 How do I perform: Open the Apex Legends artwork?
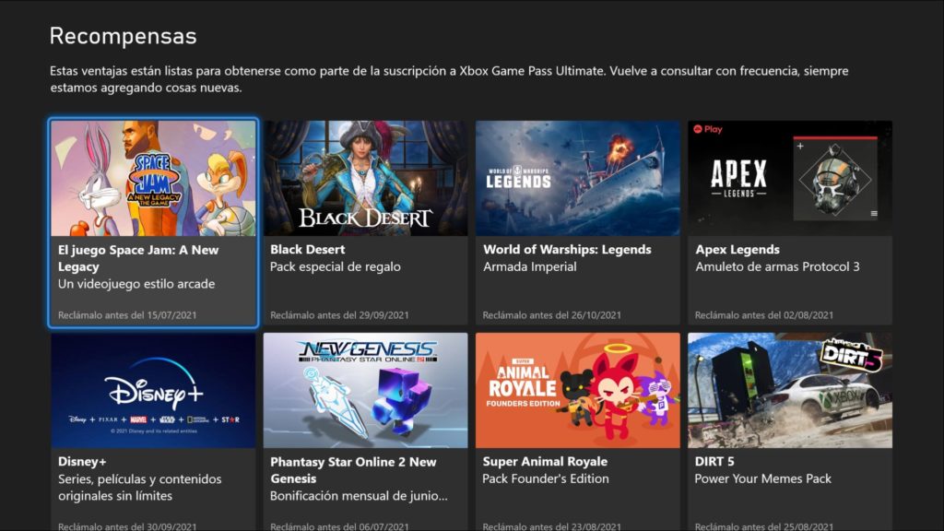790,178
